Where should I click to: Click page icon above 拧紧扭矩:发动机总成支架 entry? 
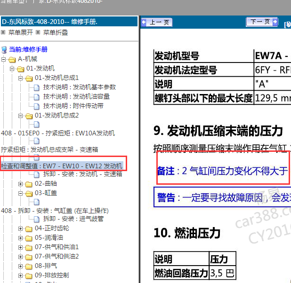click(x=37, y=141)
